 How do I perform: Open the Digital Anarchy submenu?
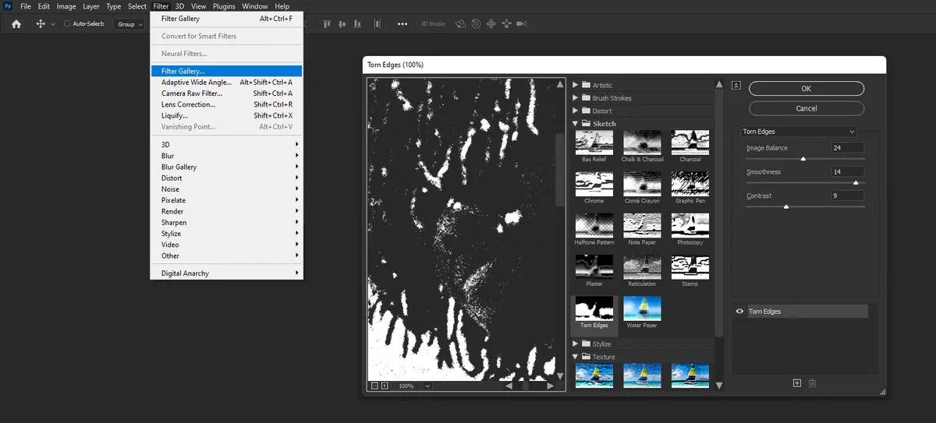226,273
